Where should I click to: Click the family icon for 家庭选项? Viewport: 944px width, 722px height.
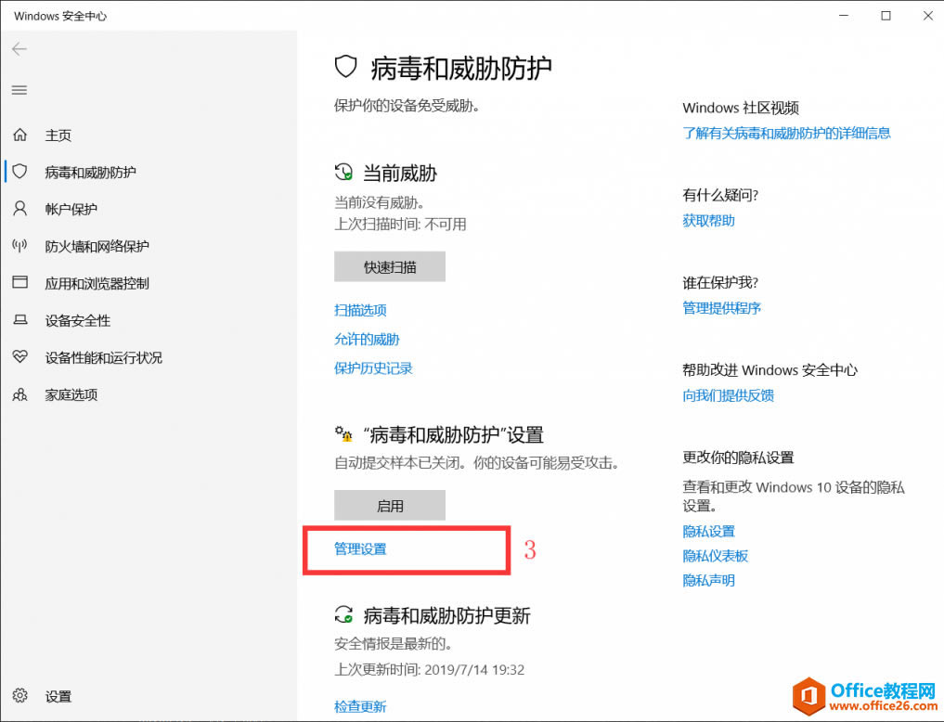[19, 394]
